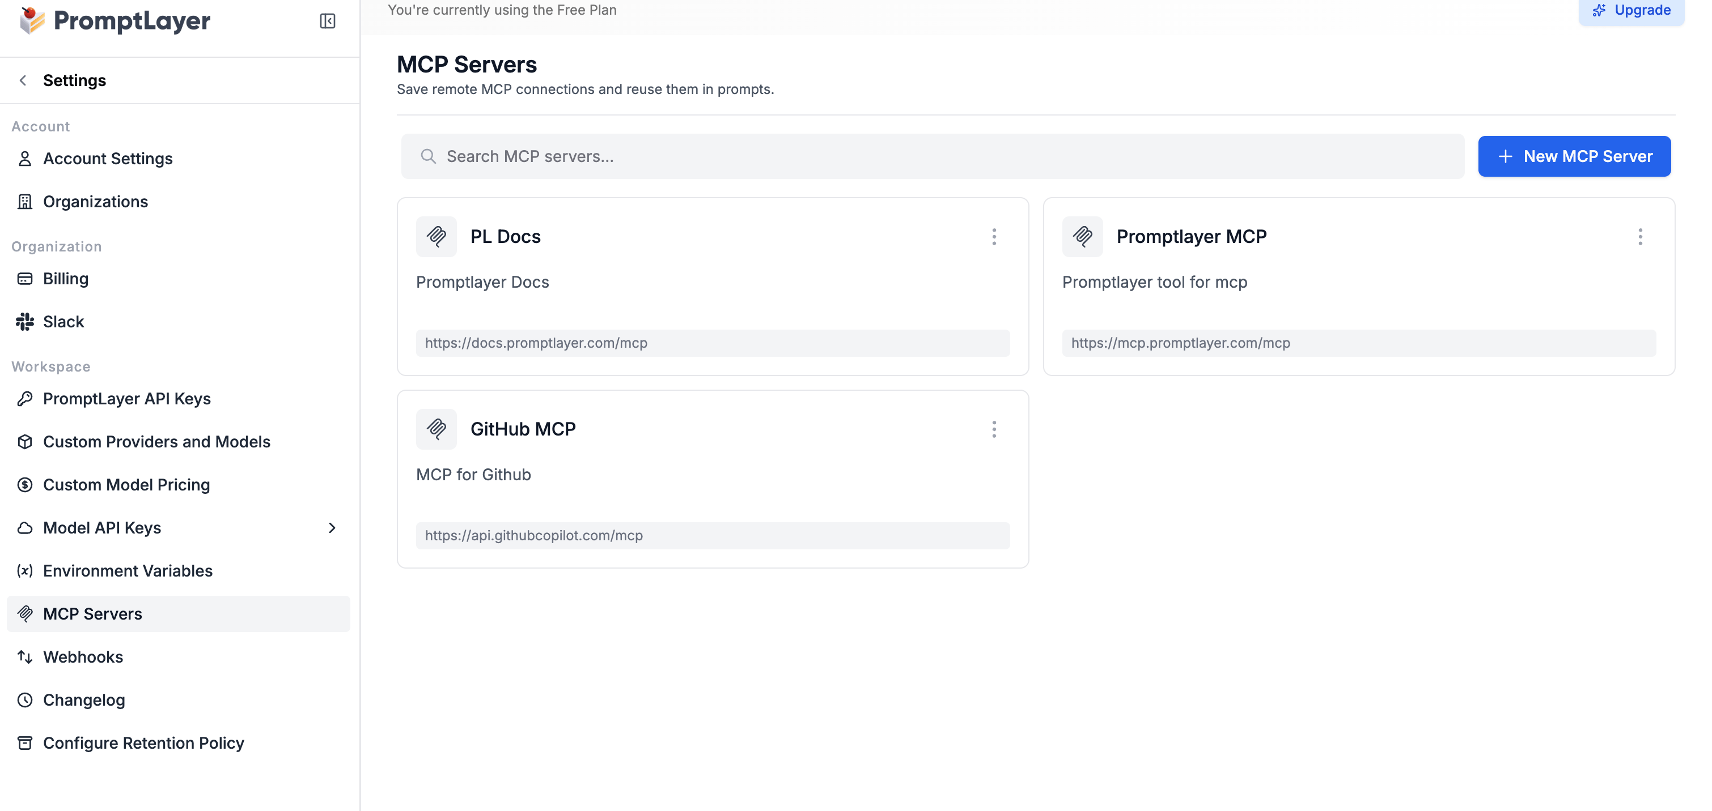Click the Promptlayer MCP card icon

[x=1082, y=237]
